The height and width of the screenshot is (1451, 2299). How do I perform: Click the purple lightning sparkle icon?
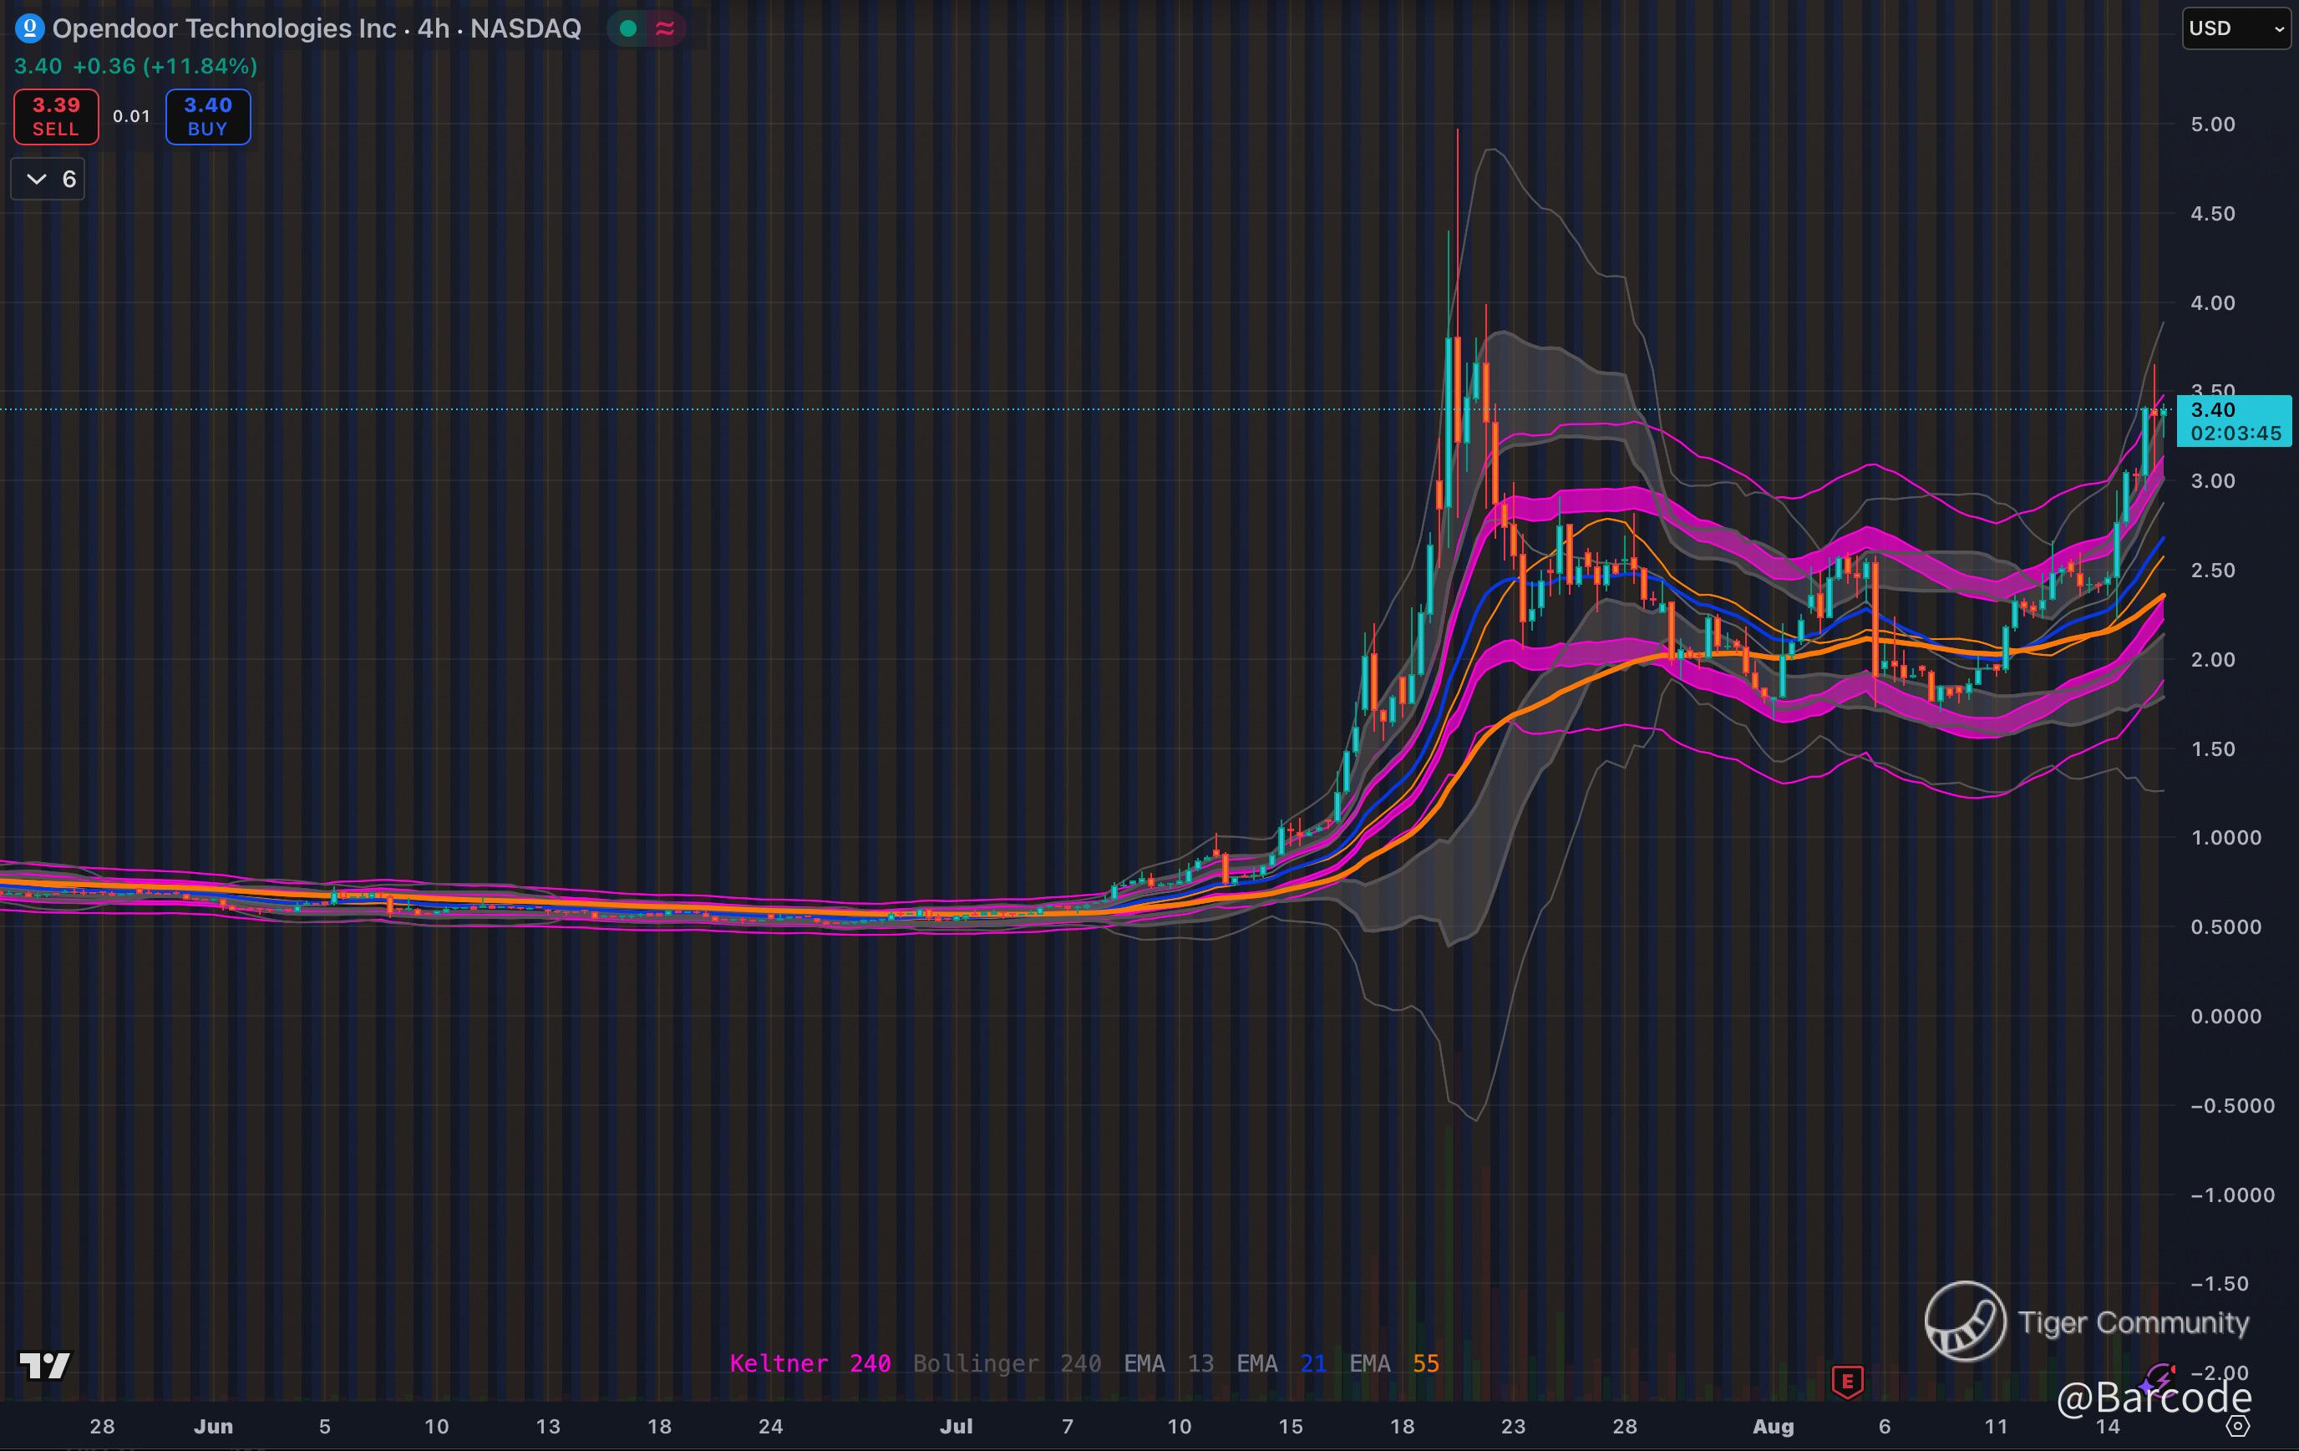click(x=2159, y=1380)
